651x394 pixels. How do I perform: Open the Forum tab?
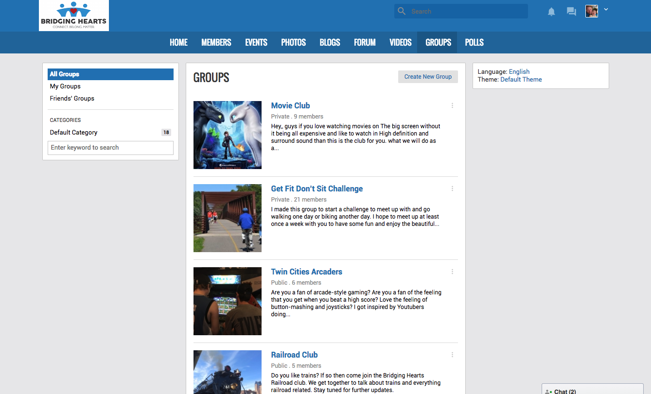tap(365, 42)
